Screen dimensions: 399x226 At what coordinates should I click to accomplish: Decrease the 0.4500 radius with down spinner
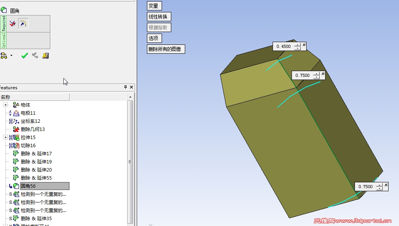pyautogui.click(x=297, y=48)
